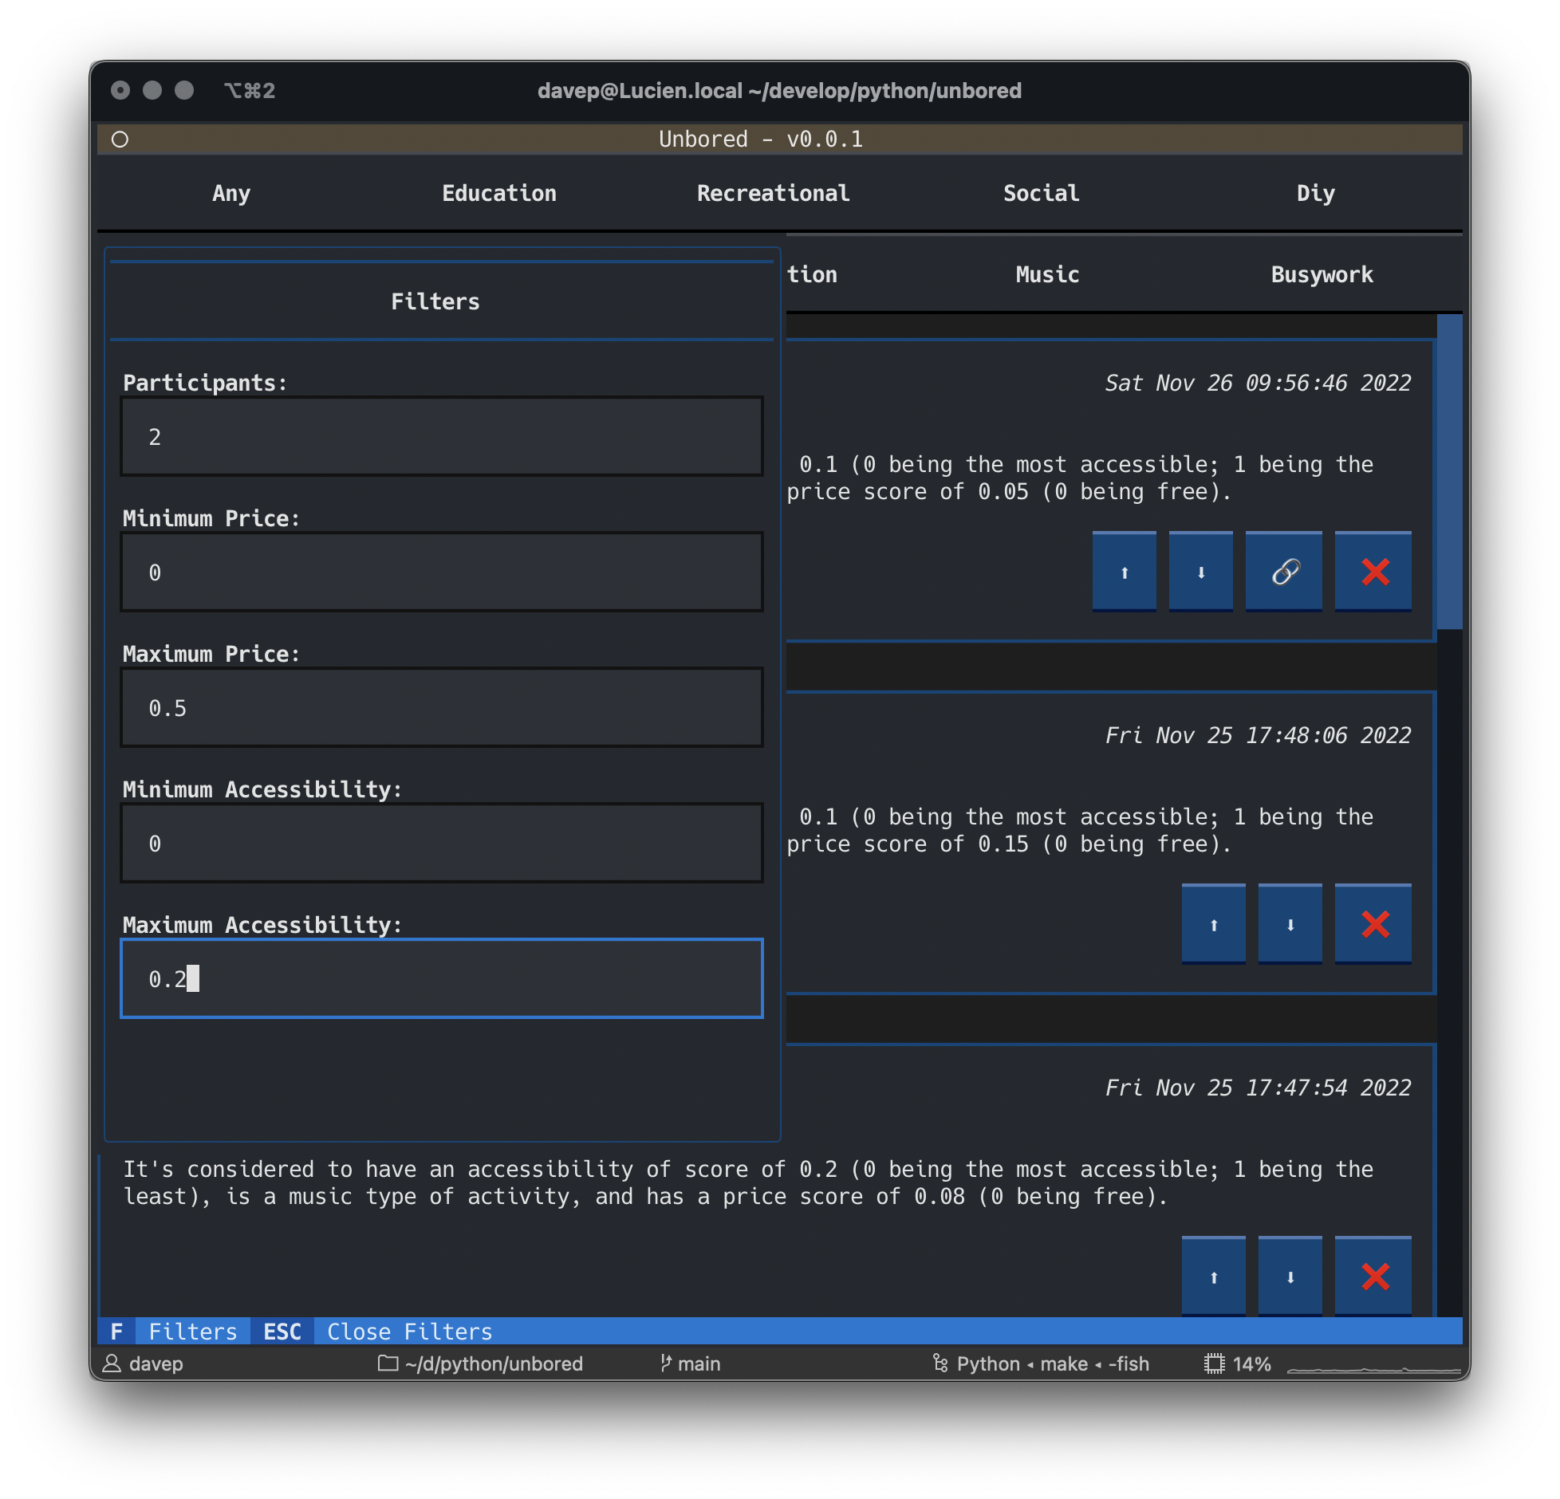Click Filters in the footer bar

[192, 1331]
